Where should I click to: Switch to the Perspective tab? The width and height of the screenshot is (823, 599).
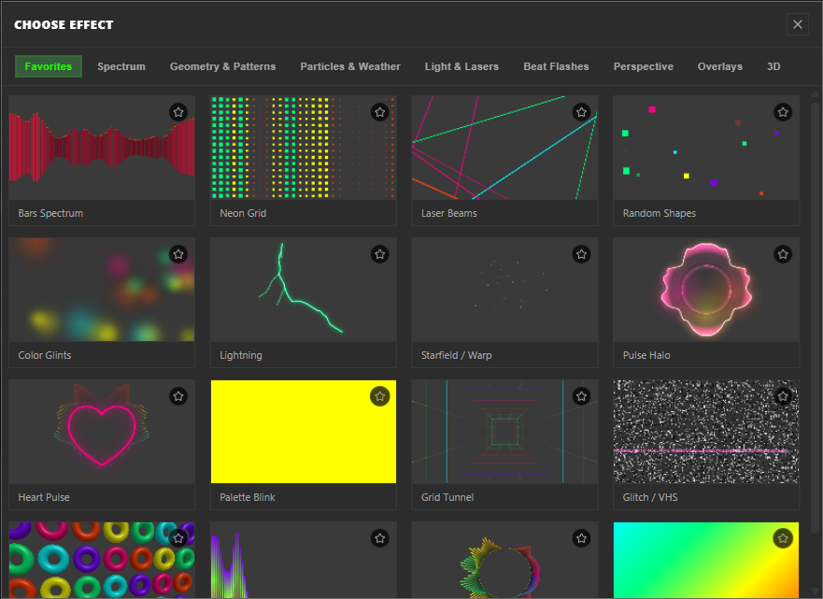click(644, 66)
